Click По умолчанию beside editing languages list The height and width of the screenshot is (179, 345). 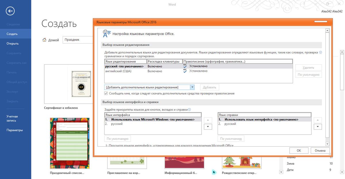tap(308, 75)
